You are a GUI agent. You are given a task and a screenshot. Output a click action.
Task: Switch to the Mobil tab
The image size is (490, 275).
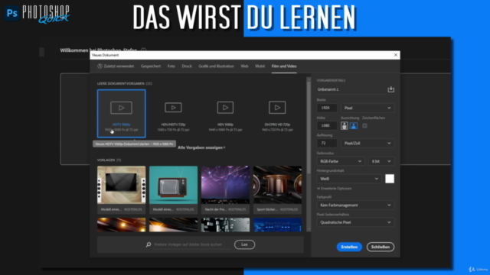pyautogui.click(x=260, y=66)
